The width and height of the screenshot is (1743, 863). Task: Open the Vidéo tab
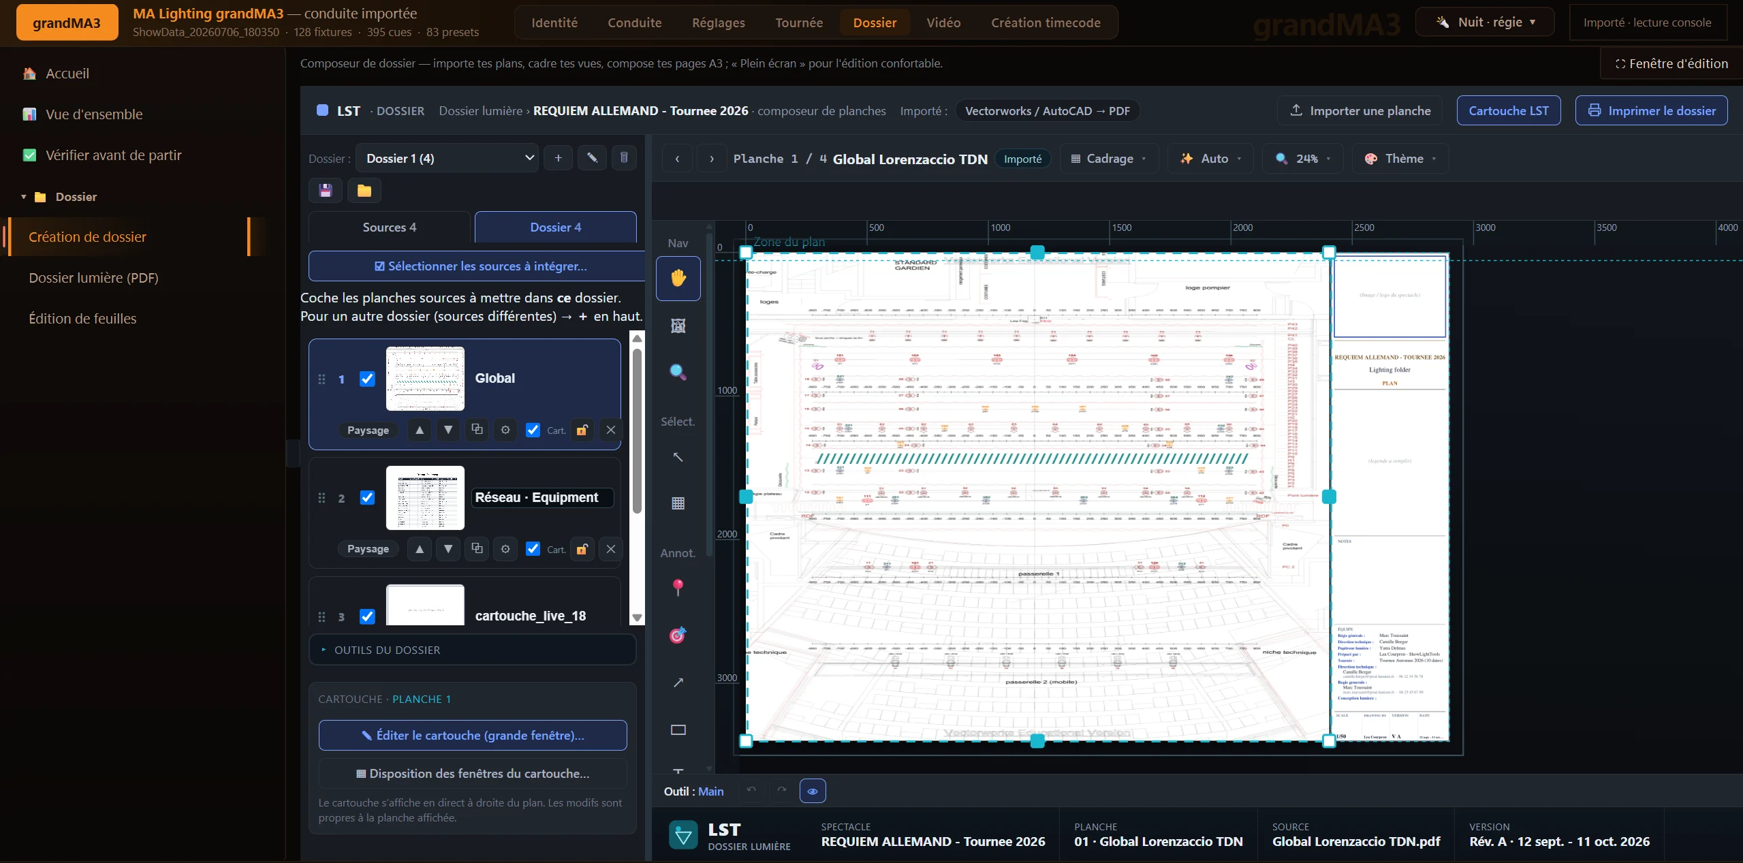943,23
